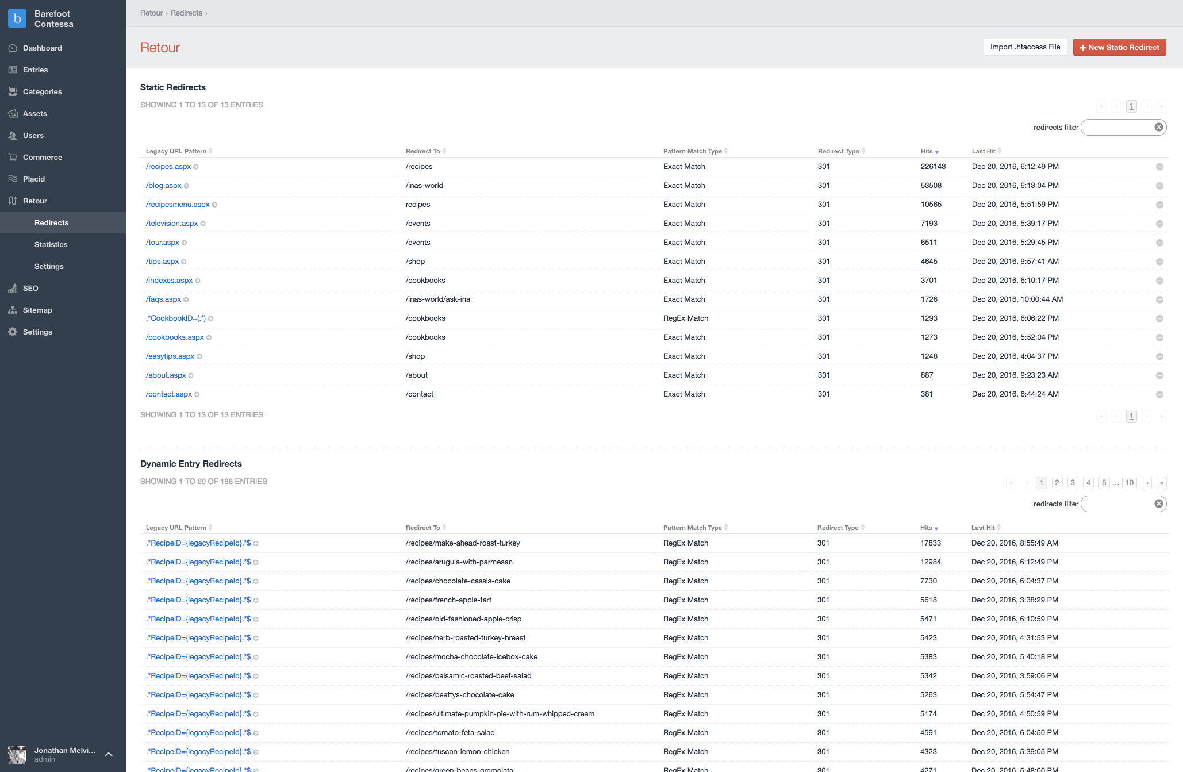Clear the Dynamic Entry Redirects filter field
This screenshot has height=772, width=1183.
tap(1159, 504)
